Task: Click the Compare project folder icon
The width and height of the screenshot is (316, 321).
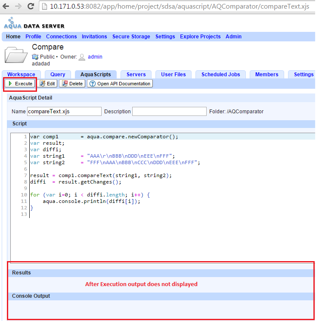Action: click(16, 55)
